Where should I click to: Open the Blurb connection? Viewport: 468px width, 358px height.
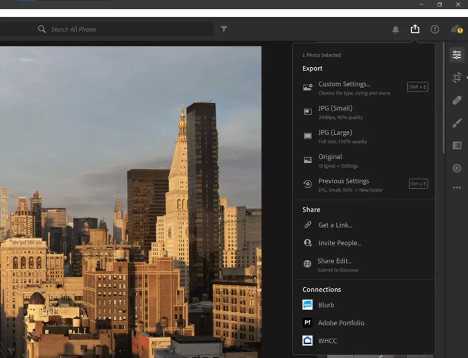coord(364,305)
